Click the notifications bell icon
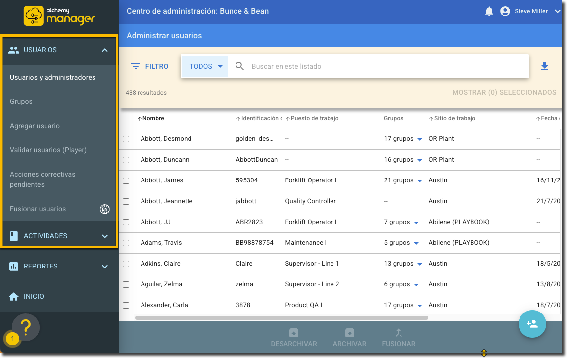567x358 pixels. [x=489, y=11]
